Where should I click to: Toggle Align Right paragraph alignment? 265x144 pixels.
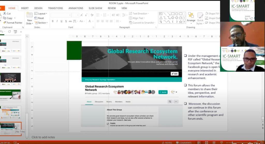107,21
